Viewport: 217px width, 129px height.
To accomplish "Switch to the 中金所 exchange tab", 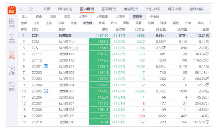I will [x=154, y=16].
